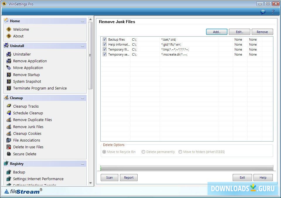Viewport: 281px width, 198px height.
Task: Launch Terminate Program and Service
Action: (x=40, y=88)
